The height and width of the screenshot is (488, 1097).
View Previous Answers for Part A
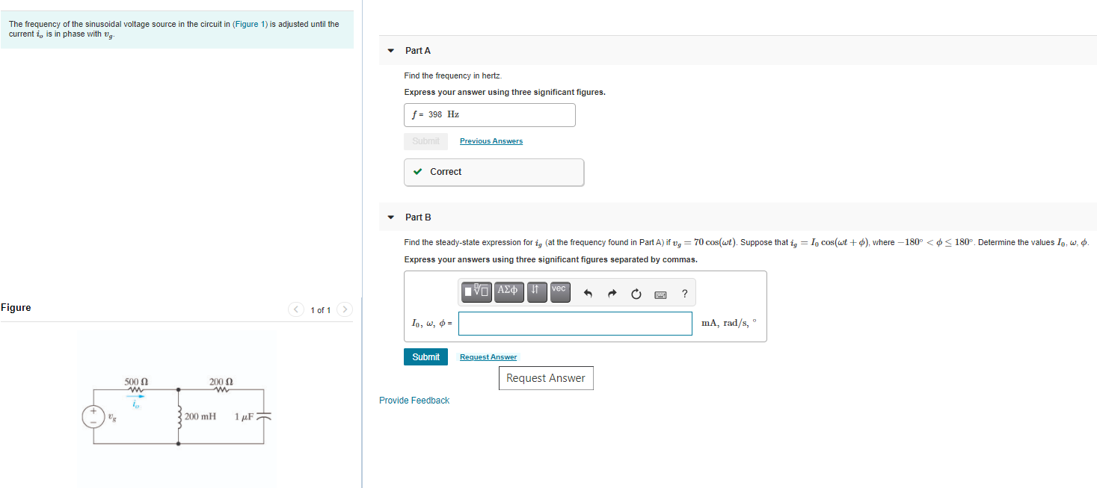coord(491,141)
